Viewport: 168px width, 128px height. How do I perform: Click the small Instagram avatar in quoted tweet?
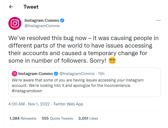[15, 74]
